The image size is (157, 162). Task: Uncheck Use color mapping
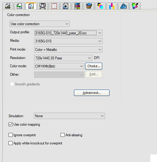(x=10, y=124)
